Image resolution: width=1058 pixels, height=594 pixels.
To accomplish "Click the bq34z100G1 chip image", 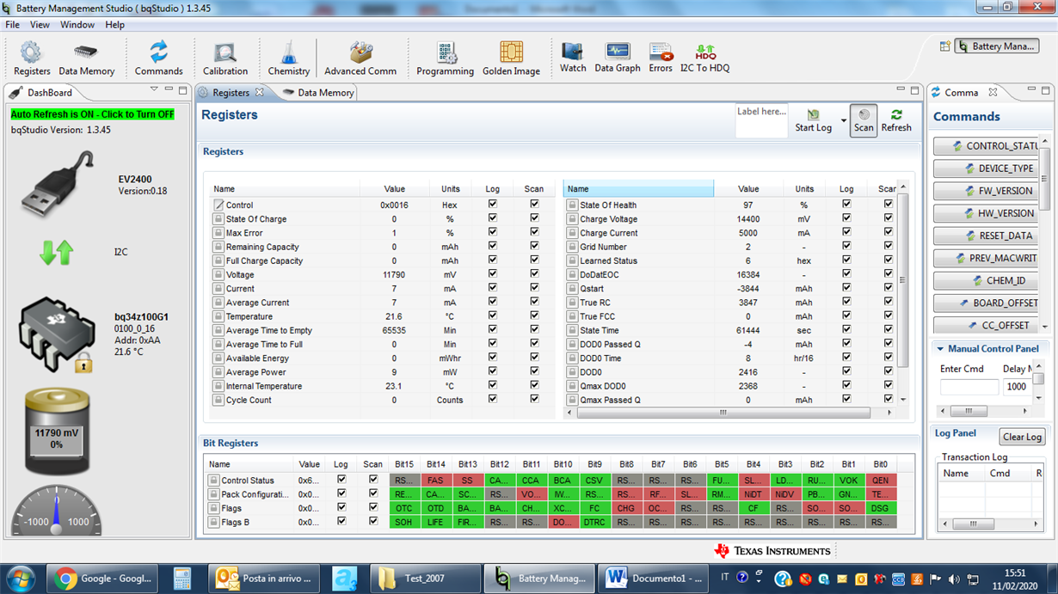I will tap(56, 335).
